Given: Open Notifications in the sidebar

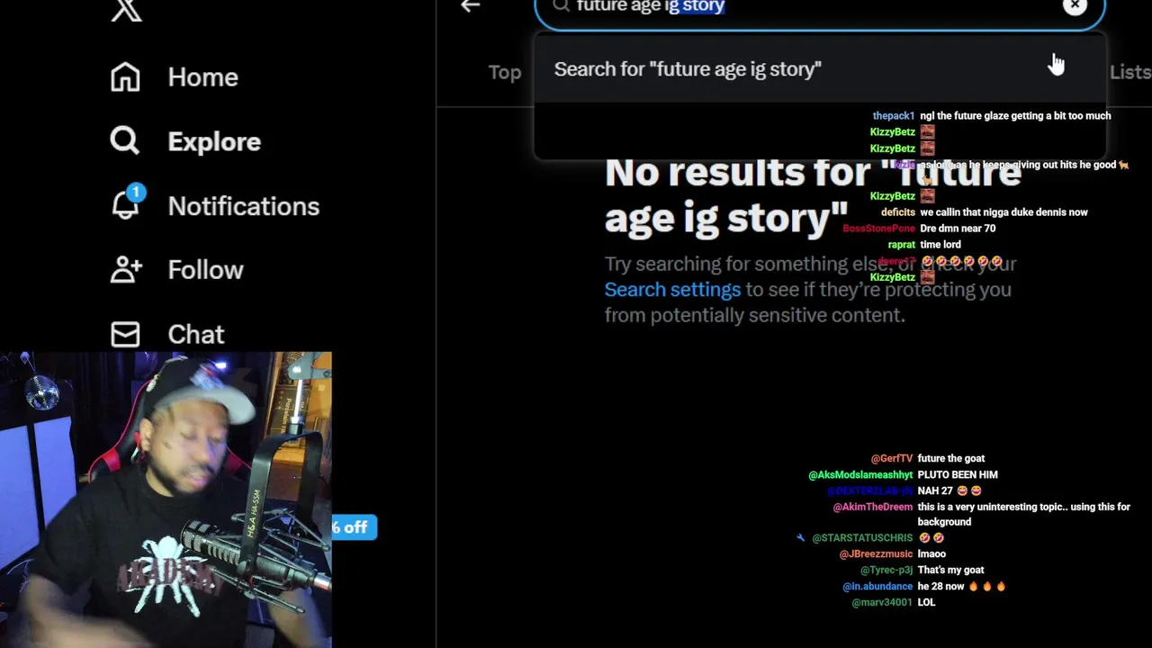Looking at the screenshot, I should [243, 206].
